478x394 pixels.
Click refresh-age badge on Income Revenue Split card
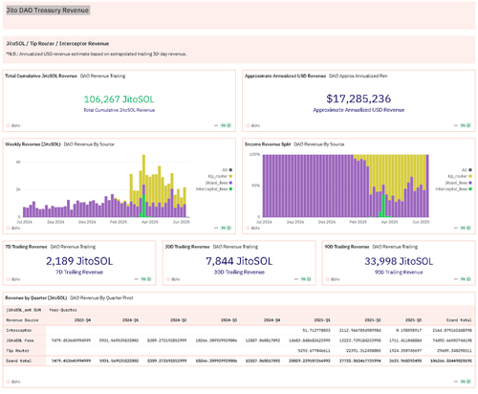tap(466, 228)
